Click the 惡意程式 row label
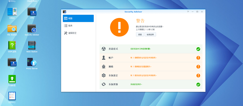243x106 pixels. point(113,49)
